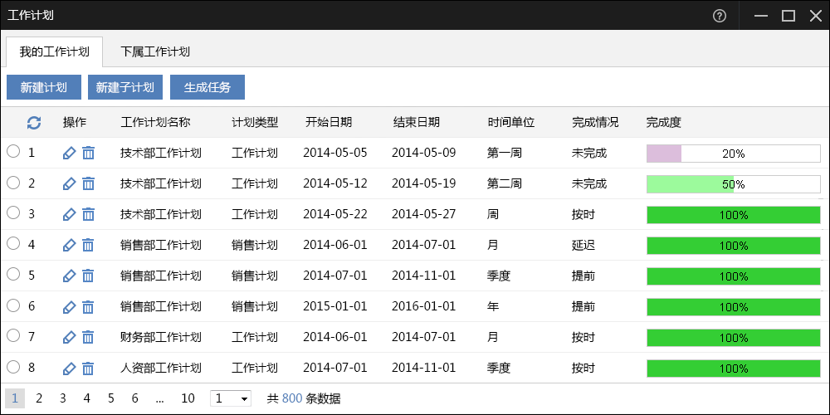
Task: Click the refresh icon in table header
Action: point(34,123)
